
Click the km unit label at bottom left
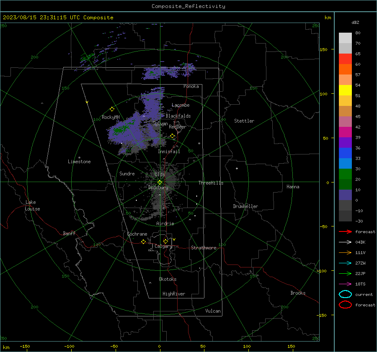pos(6,347)
